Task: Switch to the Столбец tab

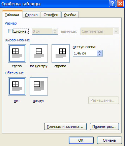Action: pyautogui.click(x=51, y=15)
